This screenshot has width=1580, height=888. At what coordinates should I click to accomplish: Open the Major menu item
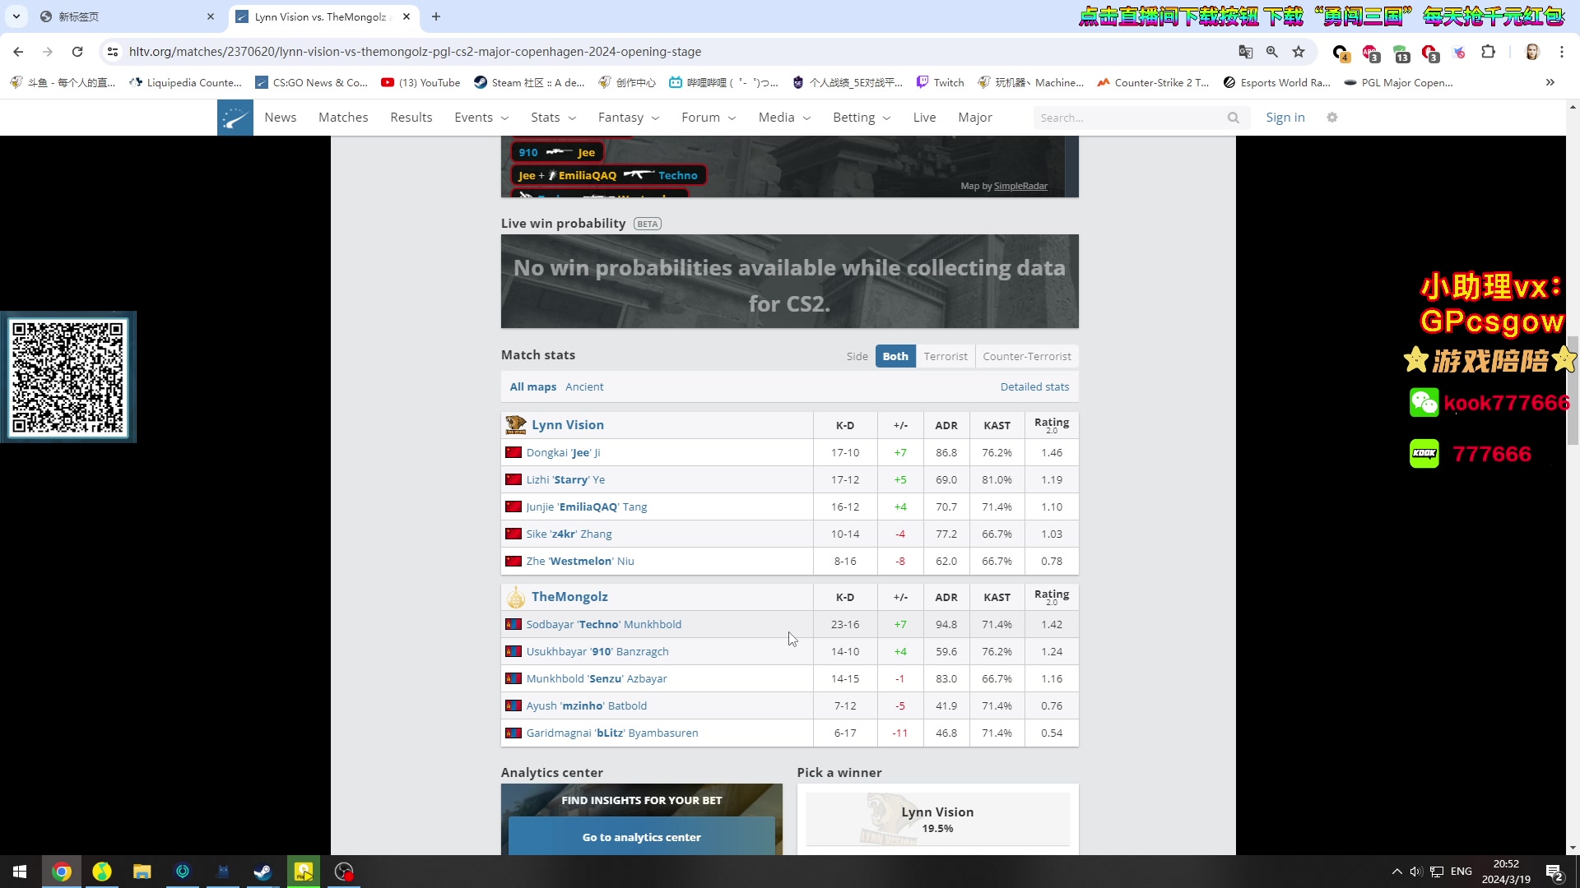coord(975,118)
